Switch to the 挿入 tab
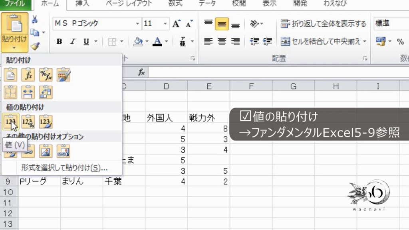 (82, 3)
